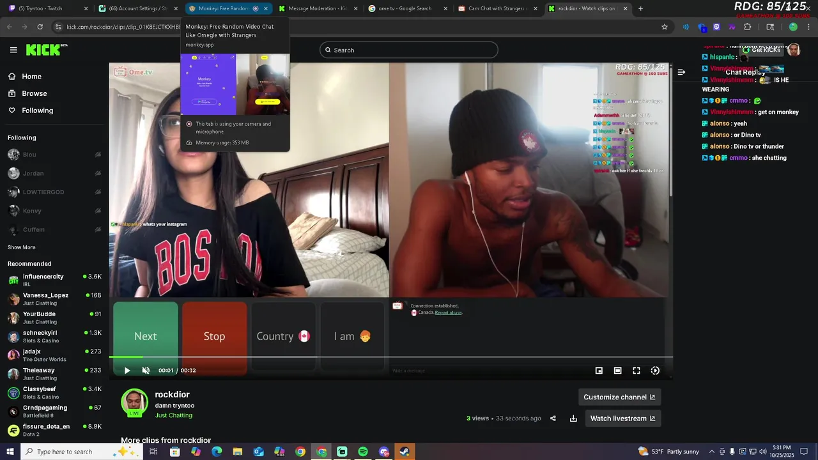Viewport: 818px width, 460px height.
Task: Launch Microsoft Edge from the taskbar
Action: point(217,452)
